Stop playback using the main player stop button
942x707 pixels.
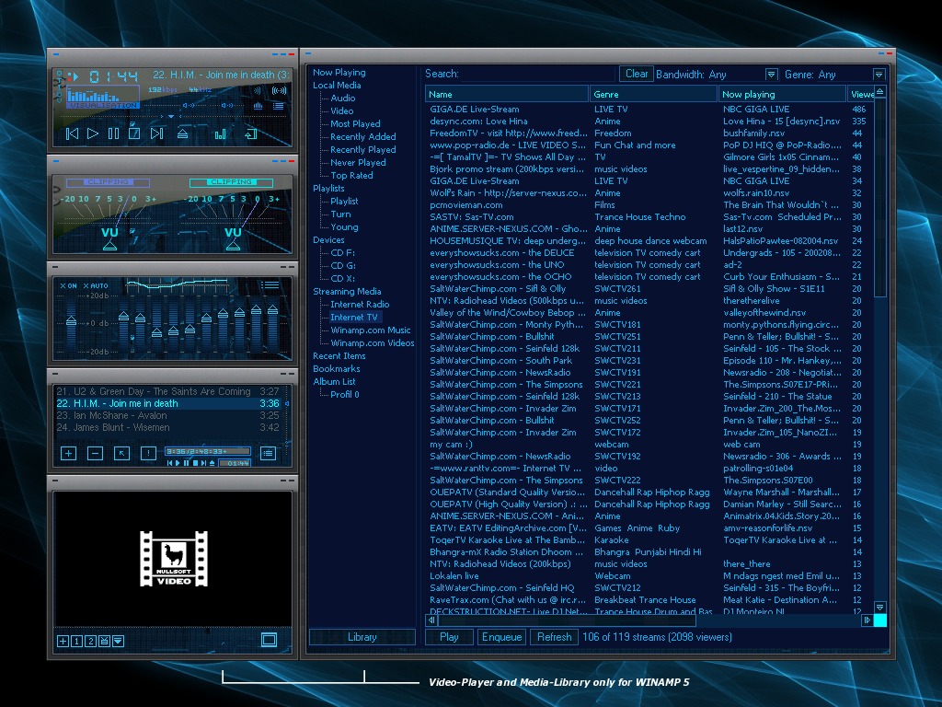[134, 133]
